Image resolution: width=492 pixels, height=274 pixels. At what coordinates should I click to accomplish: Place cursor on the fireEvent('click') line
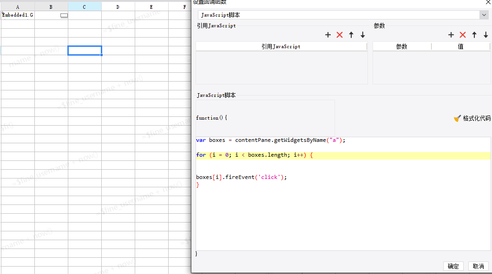coord(241,177)
